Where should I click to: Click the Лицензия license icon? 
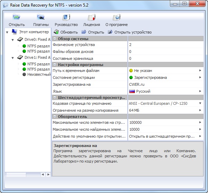pyautogui.click(x=92, y=17)
